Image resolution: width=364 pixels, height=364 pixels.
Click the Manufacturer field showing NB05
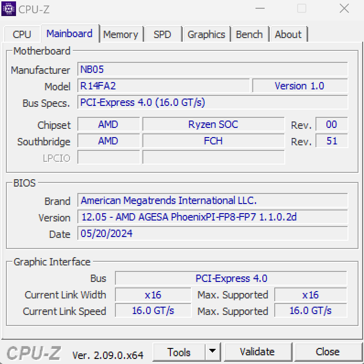click(212, 69)
